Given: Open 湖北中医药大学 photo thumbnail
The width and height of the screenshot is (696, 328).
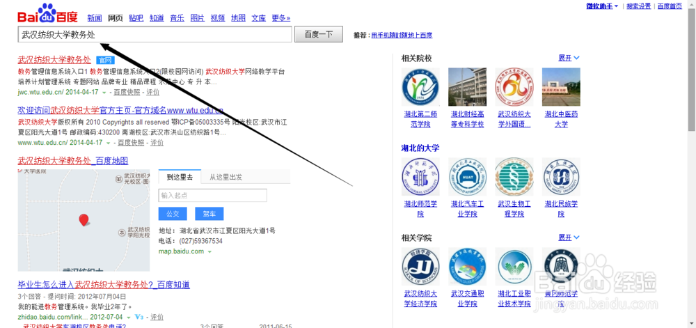Looking at the screenshot, I should (x=561, y=87).
